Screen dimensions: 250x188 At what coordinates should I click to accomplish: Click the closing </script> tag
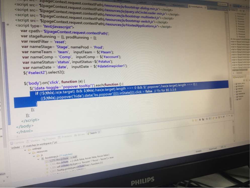pyautogui.click(x=30, y=120)
